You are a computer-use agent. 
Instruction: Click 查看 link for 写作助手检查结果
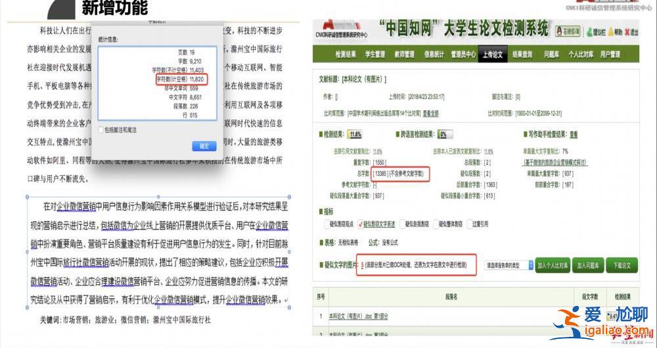click(574, 135)
